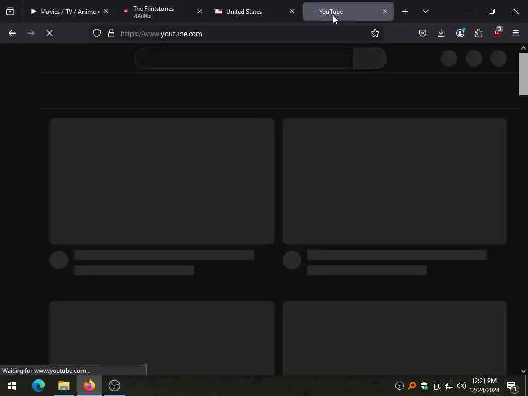Select Firefox taskbar icon
This screenshot has height=396, width=528.
89,386
